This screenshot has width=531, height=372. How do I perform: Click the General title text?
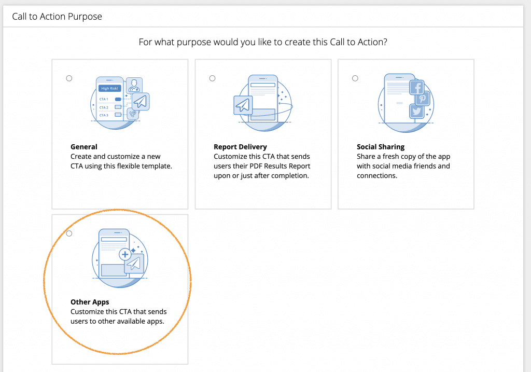(x=84, y=147)
